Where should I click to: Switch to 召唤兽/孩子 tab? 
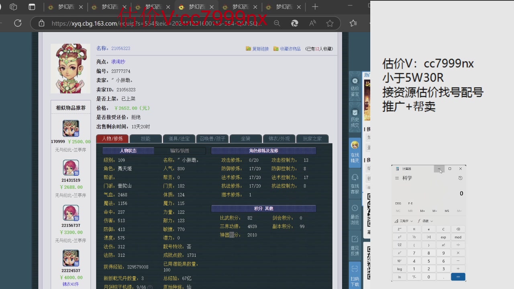[x=212, y=138]
